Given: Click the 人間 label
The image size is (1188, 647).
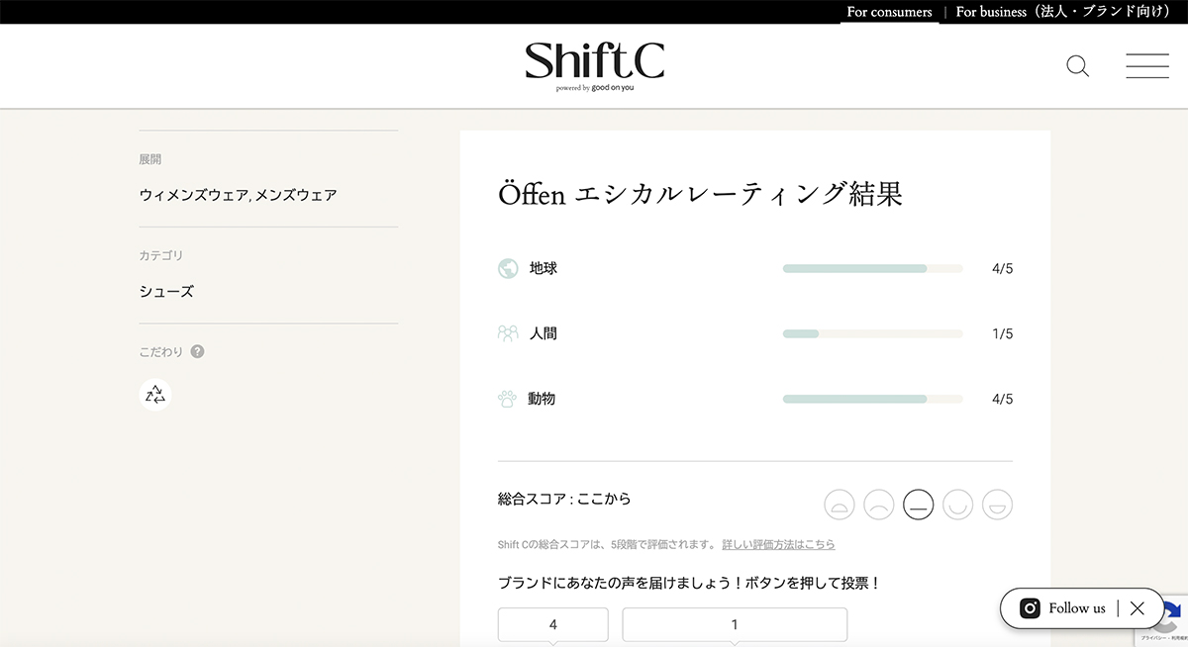Looking at the screenshot, I should click(544, 333).
